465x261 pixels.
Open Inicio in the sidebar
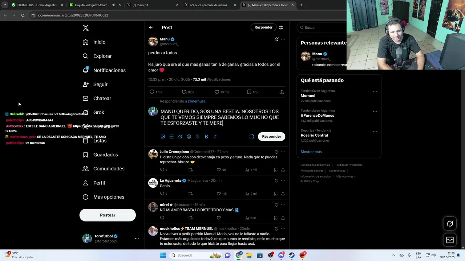click(94, 42)
